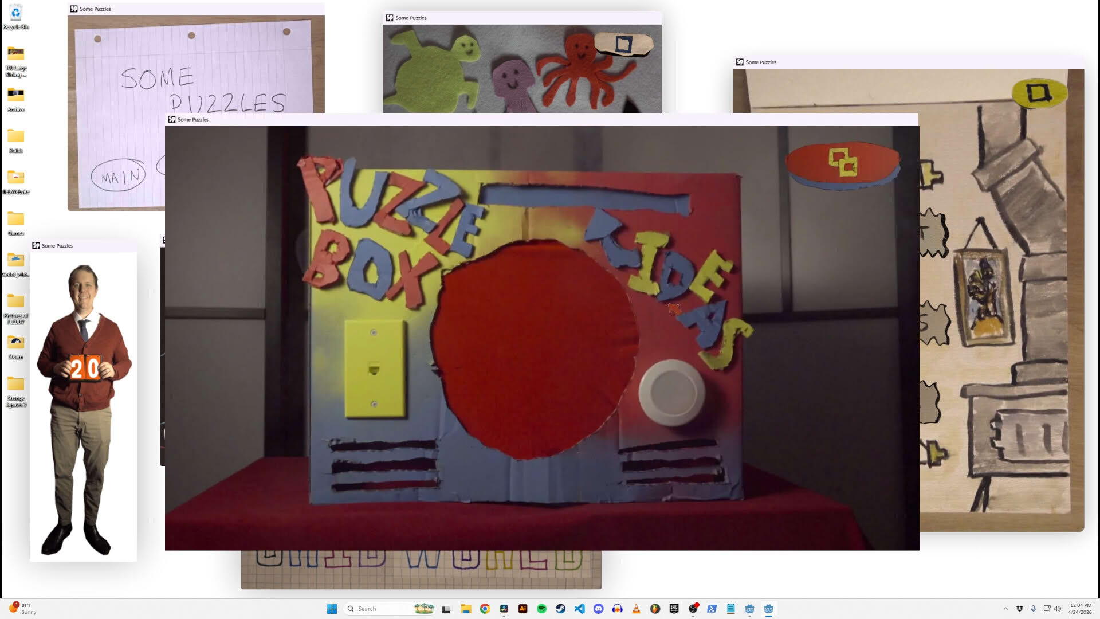Screen dimensions: 1100x619
Task: Open the Recycle Bin desktop icon
Action: click(16, 17)
